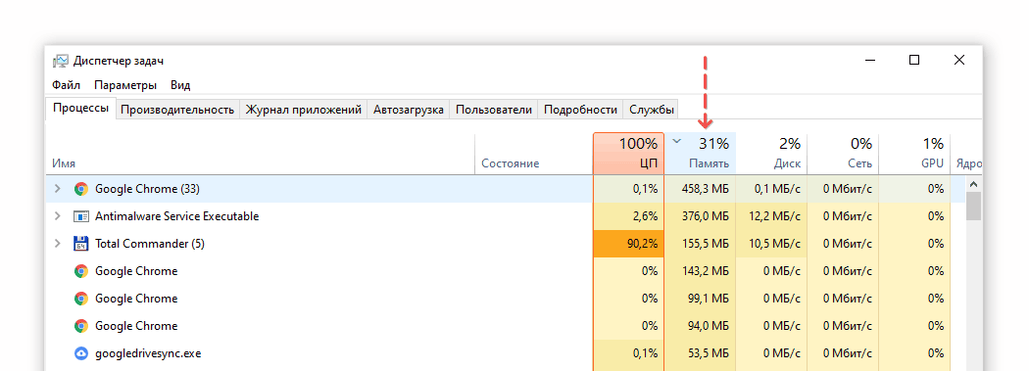
Task: Open the Вид menu
Action: click(180, 85)
